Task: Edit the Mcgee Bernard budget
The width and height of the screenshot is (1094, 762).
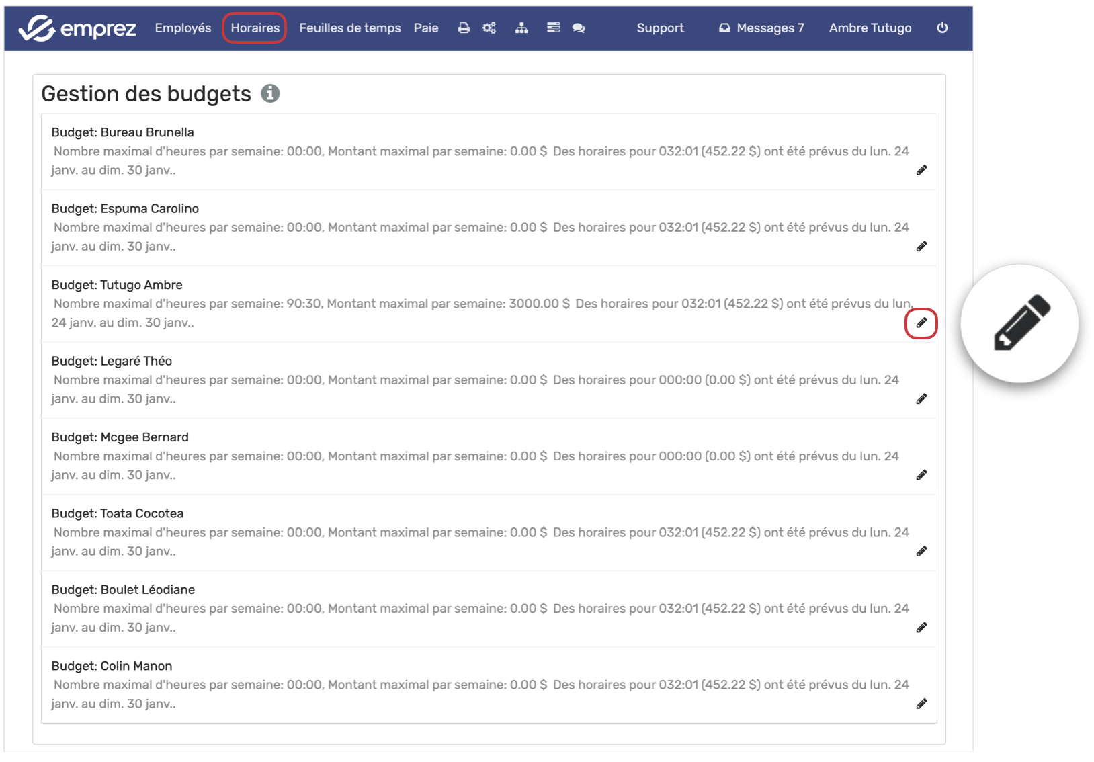Action: pos(921,475)
